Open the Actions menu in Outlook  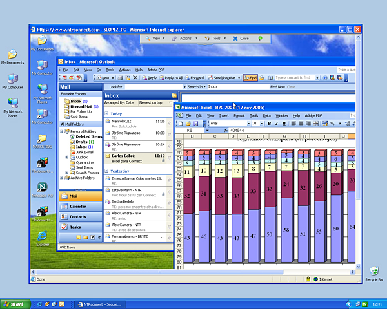(124, 70)
